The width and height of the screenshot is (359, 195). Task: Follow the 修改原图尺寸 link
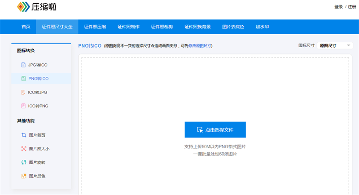200,46
